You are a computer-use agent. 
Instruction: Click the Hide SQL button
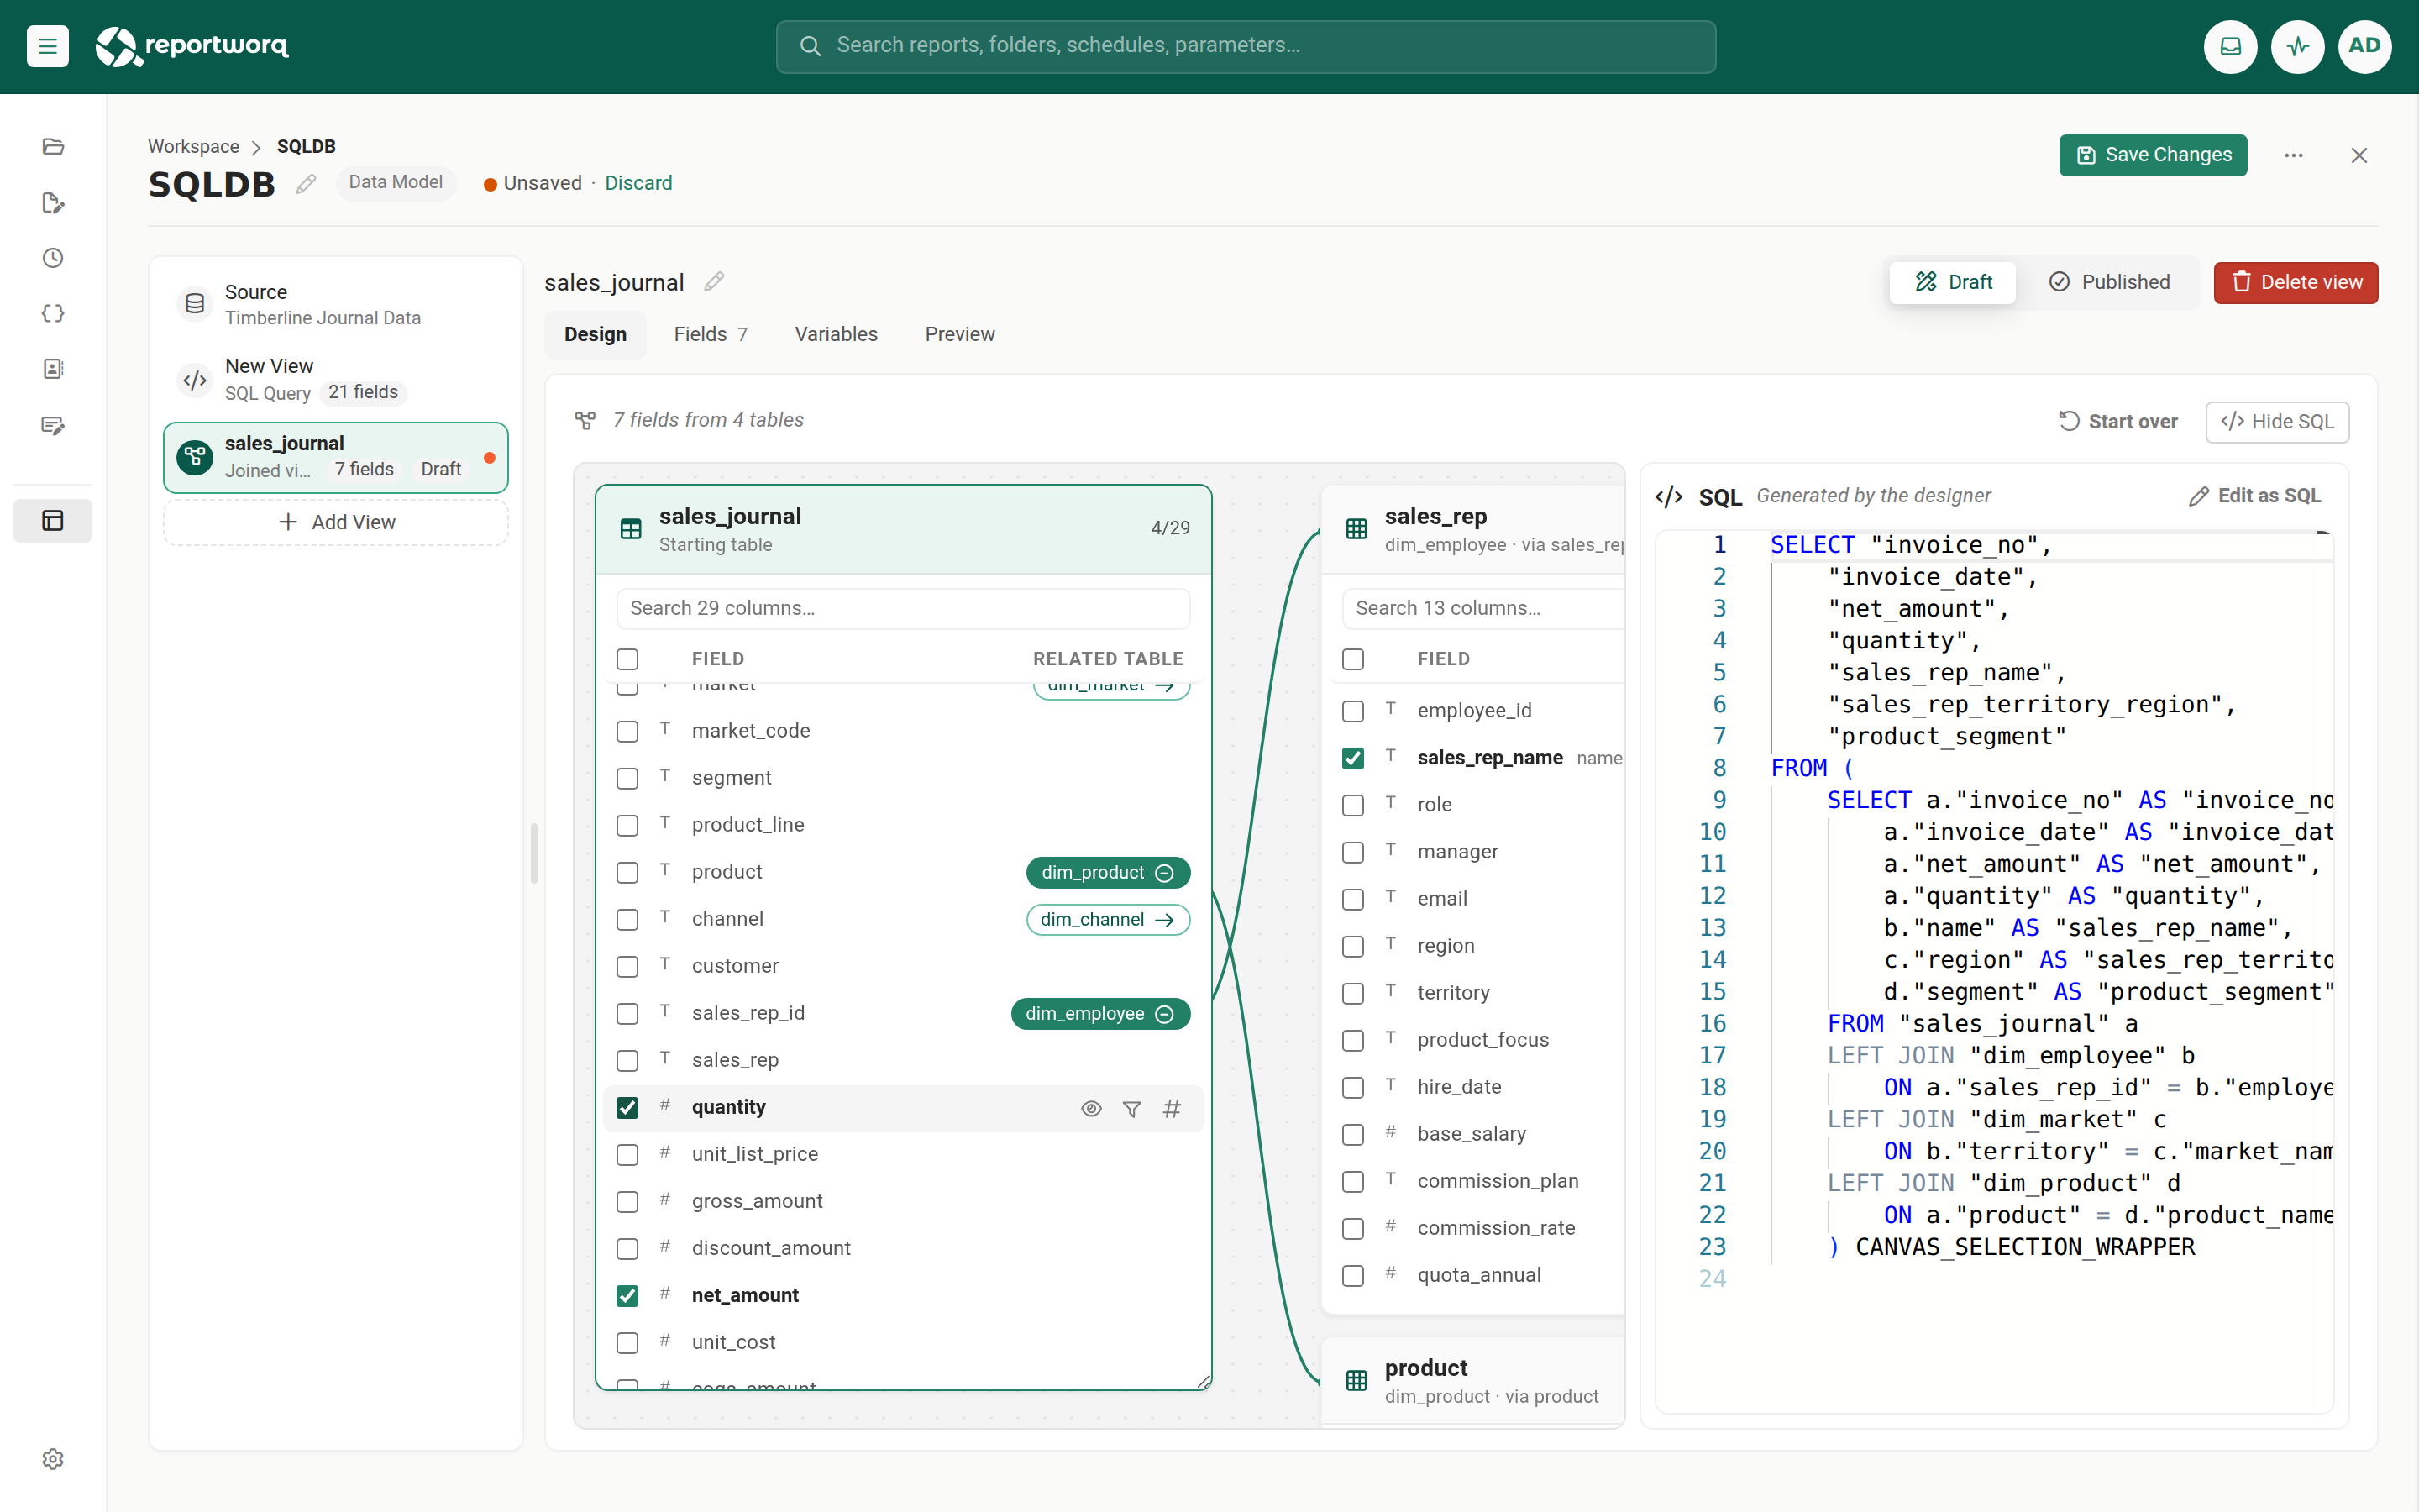pos(2277,422)
